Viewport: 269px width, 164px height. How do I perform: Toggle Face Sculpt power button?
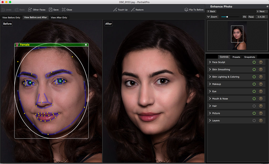pos(254,62)
